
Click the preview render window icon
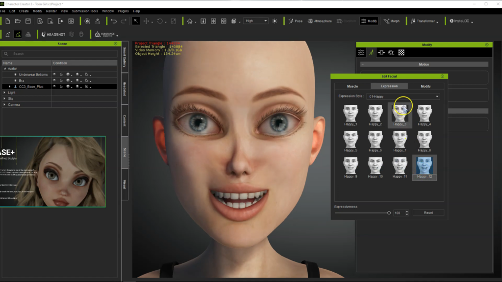71,21
